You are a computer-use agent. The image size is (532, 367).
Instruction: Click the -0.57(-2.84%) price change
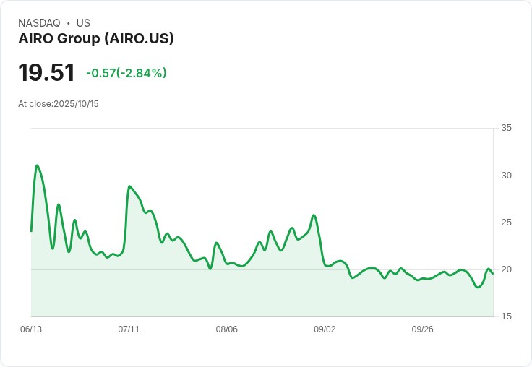tap(126, 73)
